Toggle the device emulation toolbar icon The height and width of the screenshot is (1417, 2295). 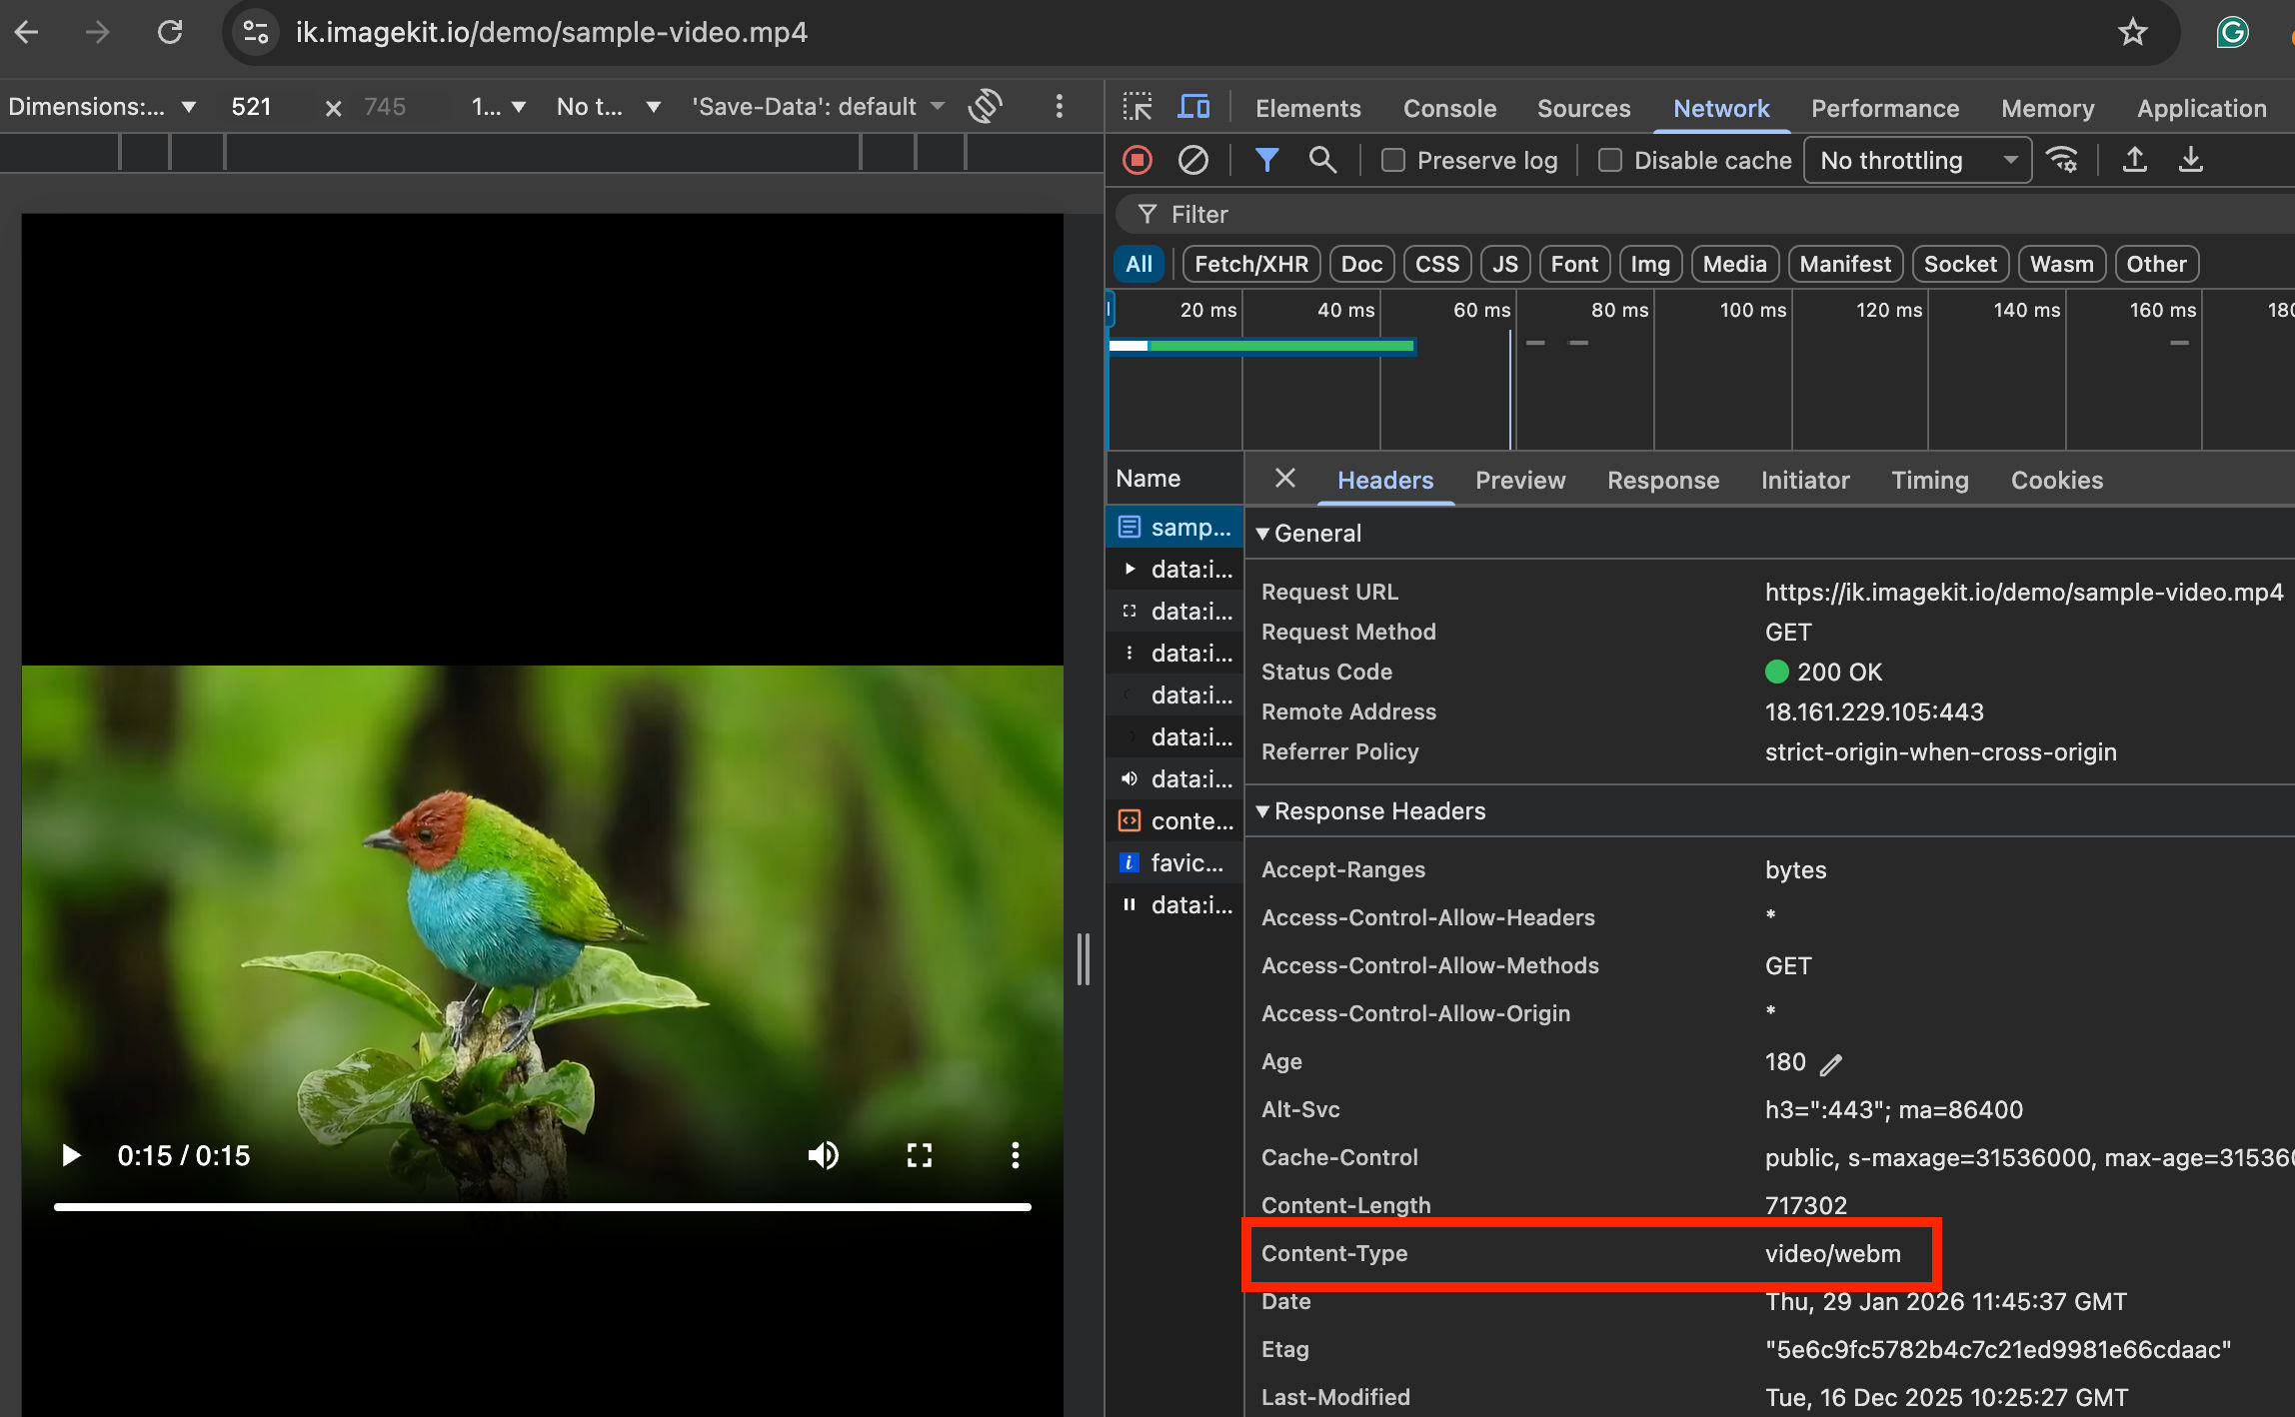click(x=1193, y=106)
